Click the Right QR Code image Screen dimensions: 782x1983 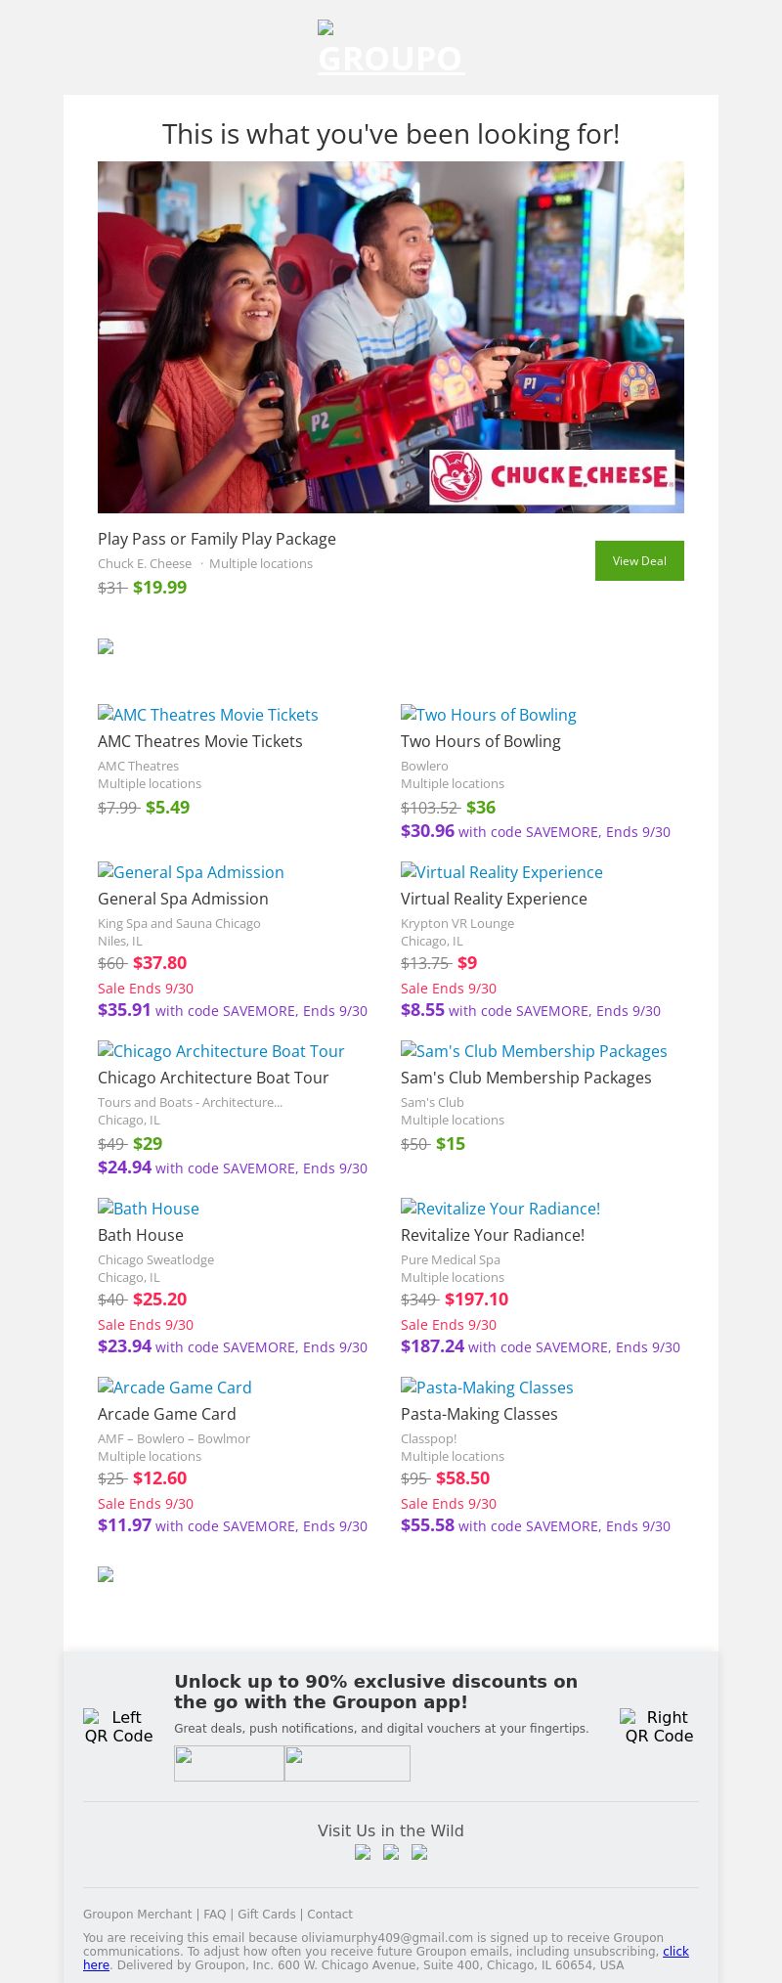pos(659,1726)
